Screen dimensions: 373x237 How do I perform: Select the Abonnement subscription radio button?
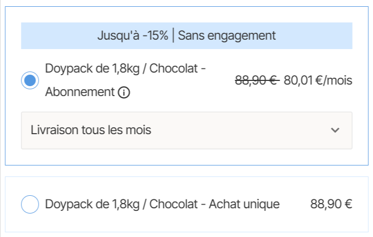(x=30, y=80)
